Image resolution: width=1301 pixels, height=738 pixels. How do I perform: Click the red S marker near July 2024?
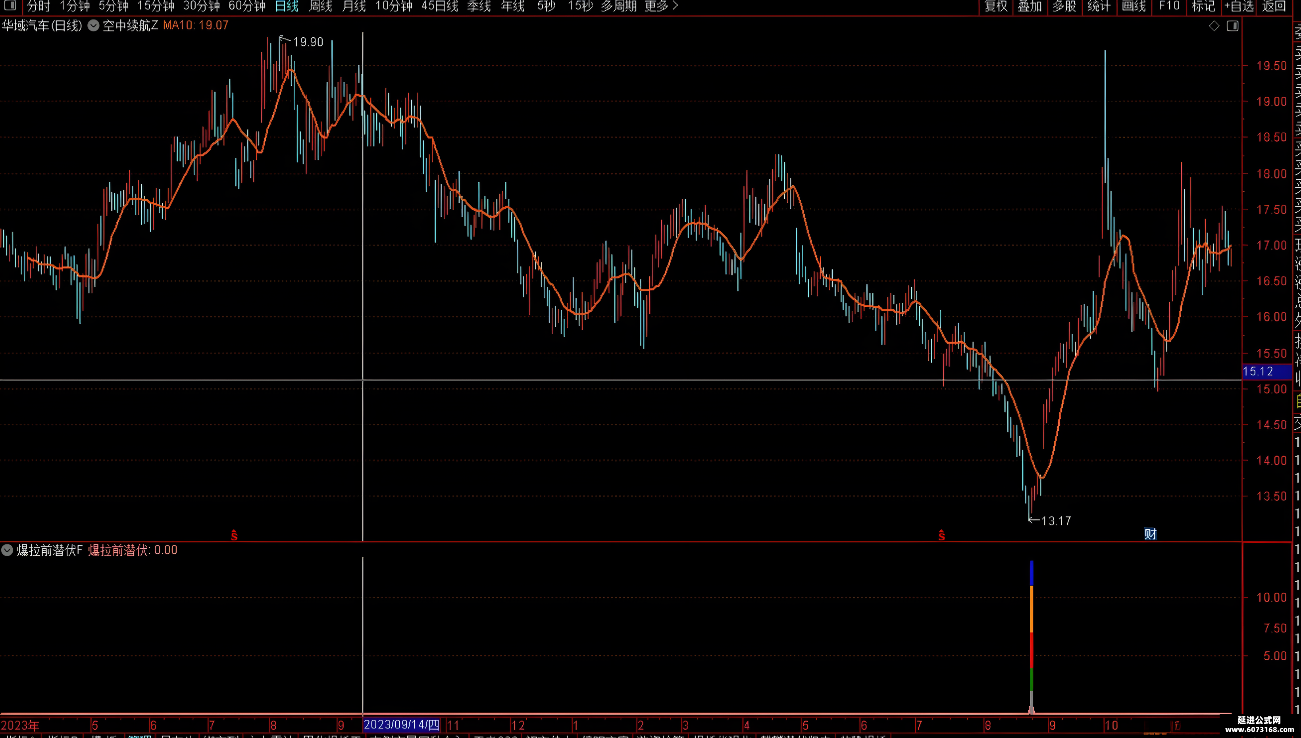point(941,535)
